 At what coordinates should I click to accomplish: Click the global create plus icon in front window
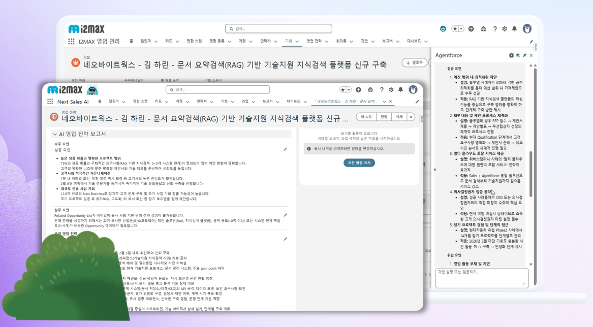click(358, 89)
